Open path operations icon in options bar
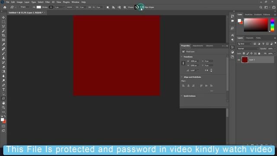The height and width of the screenshot is (156, 277). coord(108,7)
